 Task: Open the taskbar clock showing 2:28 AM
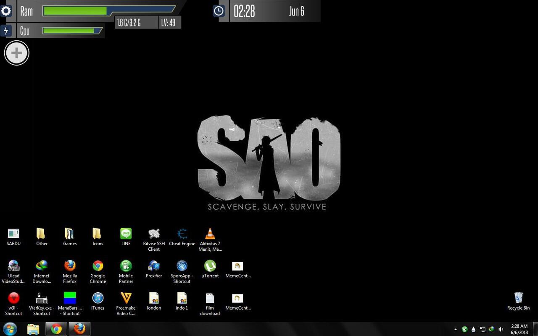click(520, 329)
